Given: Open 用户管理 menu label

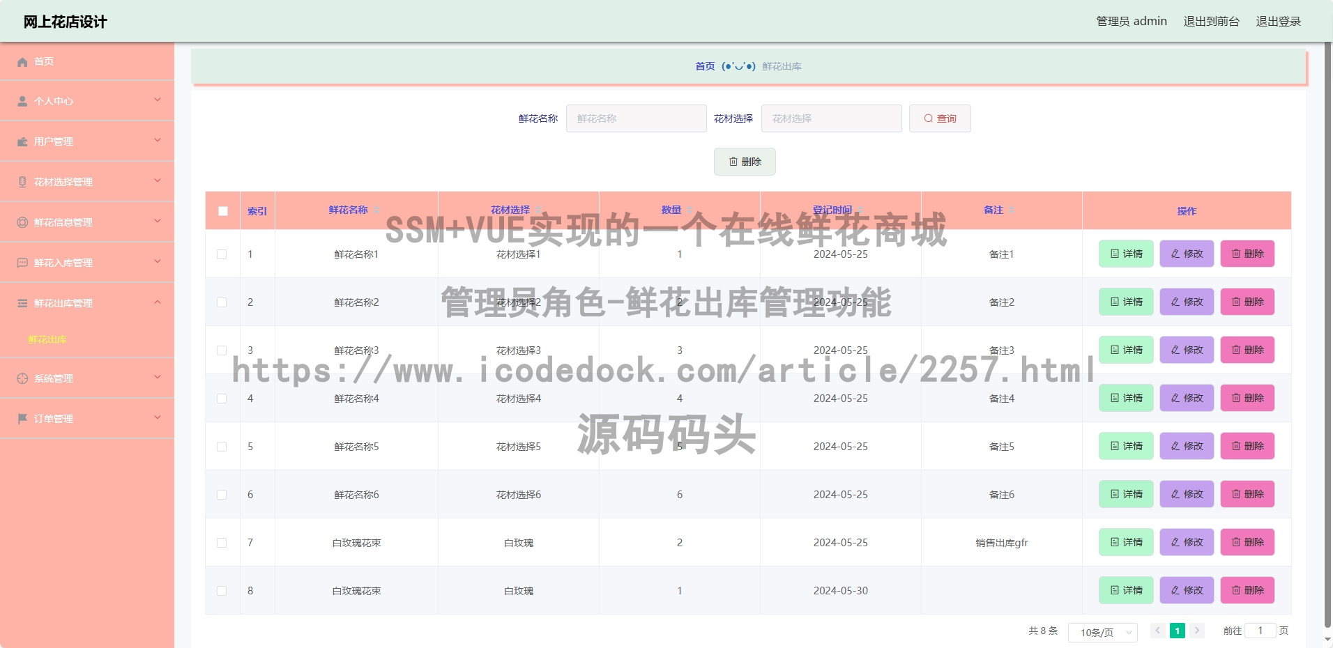Looking at the screenshot, I should click(x=54, y=142).
